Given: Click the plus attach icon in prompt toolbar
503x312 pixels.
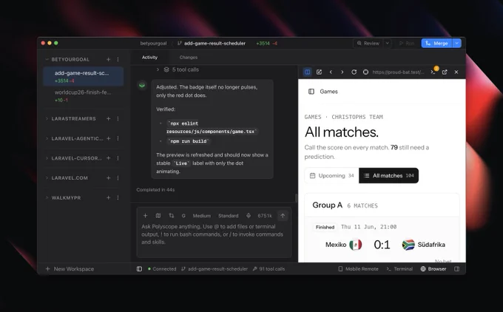Looking at the screenshot, I should coord(145,216).
